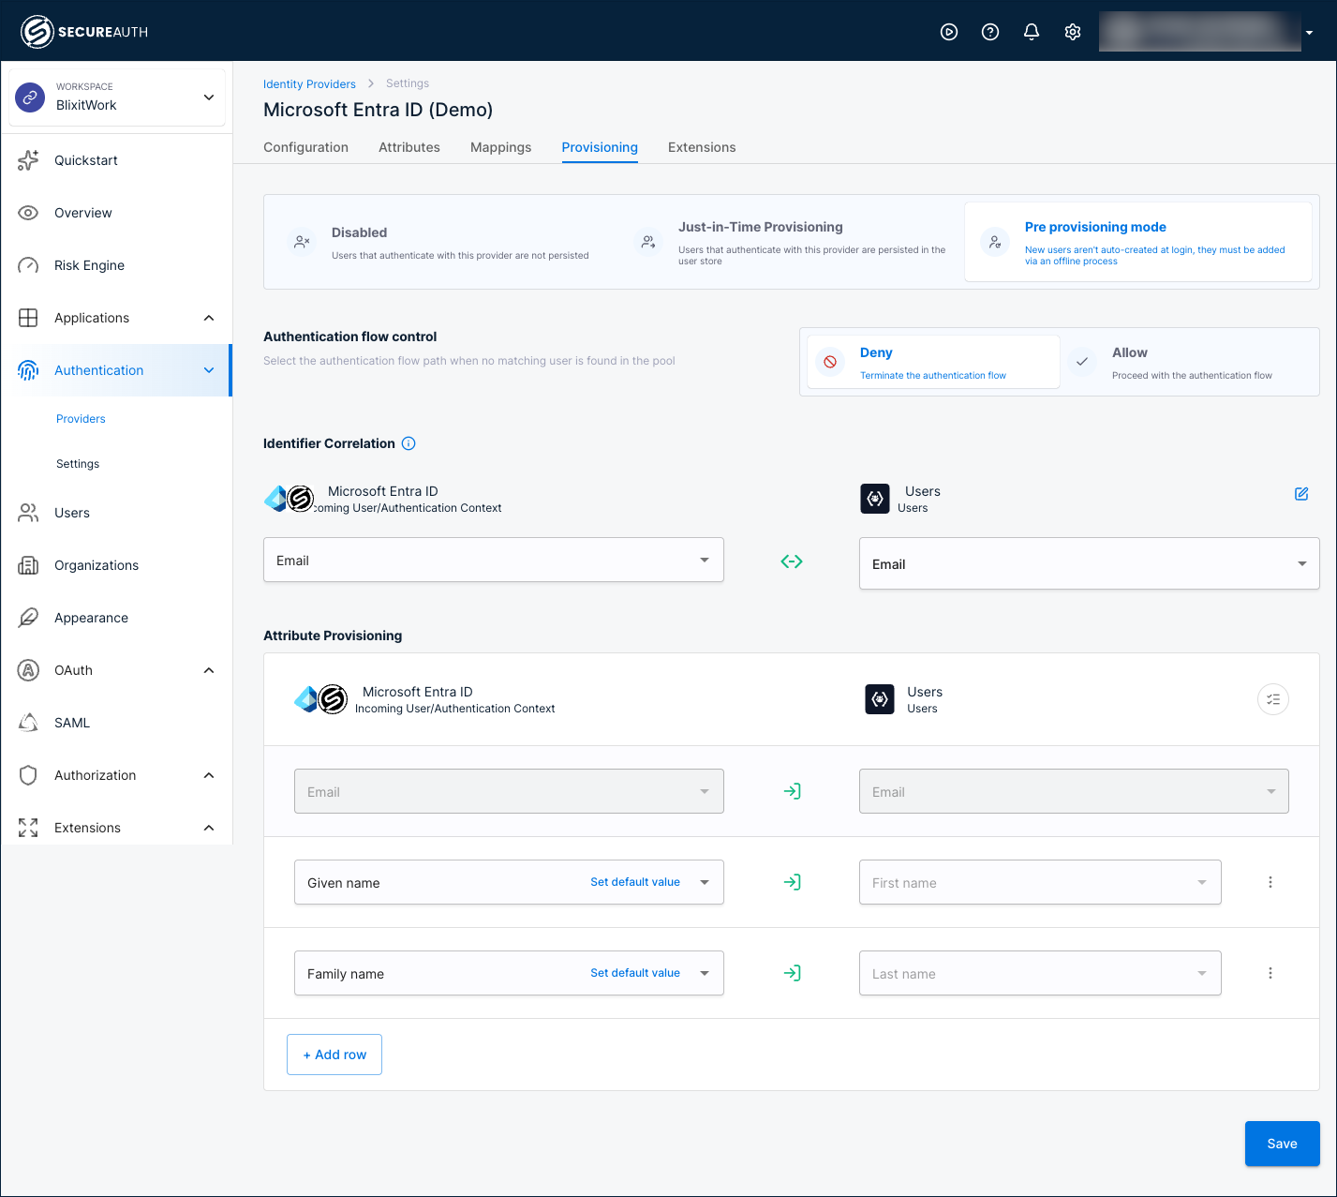The image size is (1337, 1197).
Task: Select Just-in-Time Provisioning mode
Action: pos(790,242)
